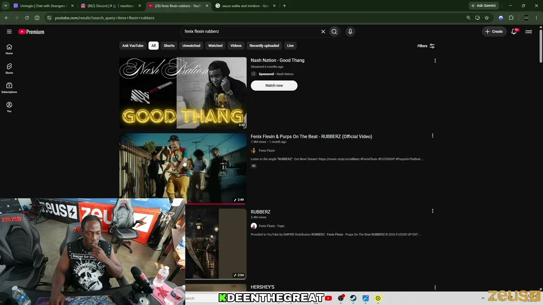543x305 pixels.
Task: Open Steam from the taskbar
Action: click(x=353, y=298)
